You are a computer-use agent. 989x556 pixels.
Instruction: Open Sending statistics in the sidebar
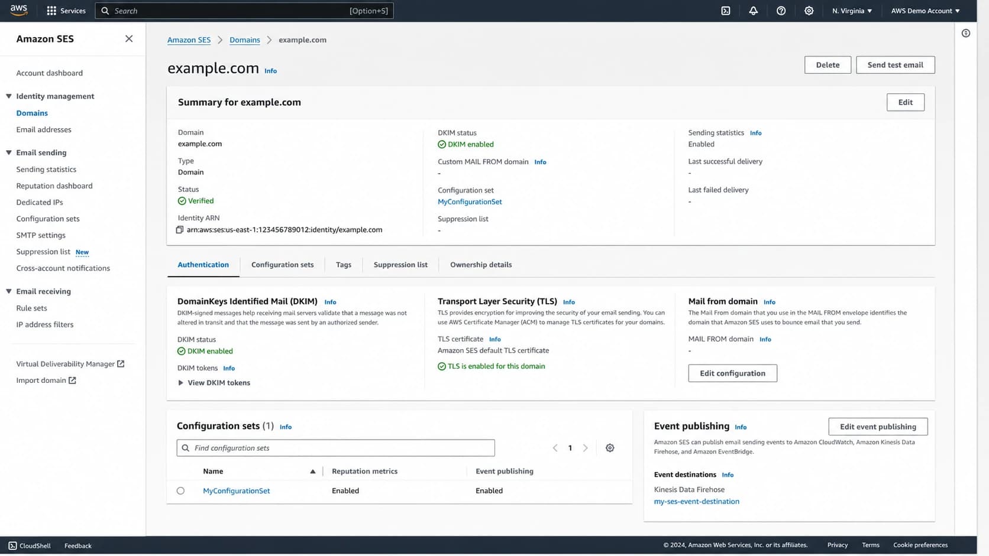(46, 170)
